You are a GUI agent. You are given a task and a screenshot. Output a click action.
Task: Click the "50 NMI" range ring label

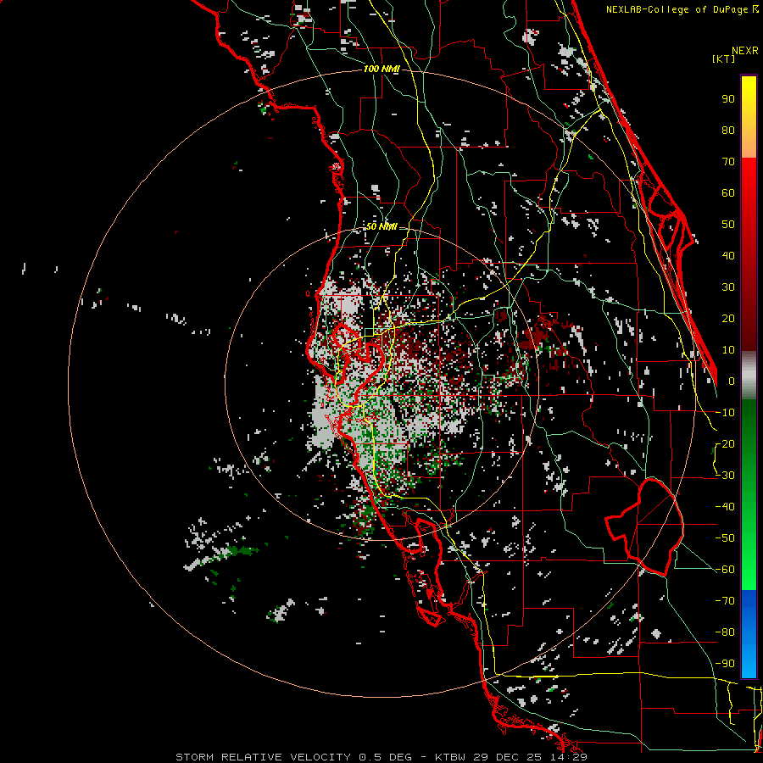coord(381,226)
